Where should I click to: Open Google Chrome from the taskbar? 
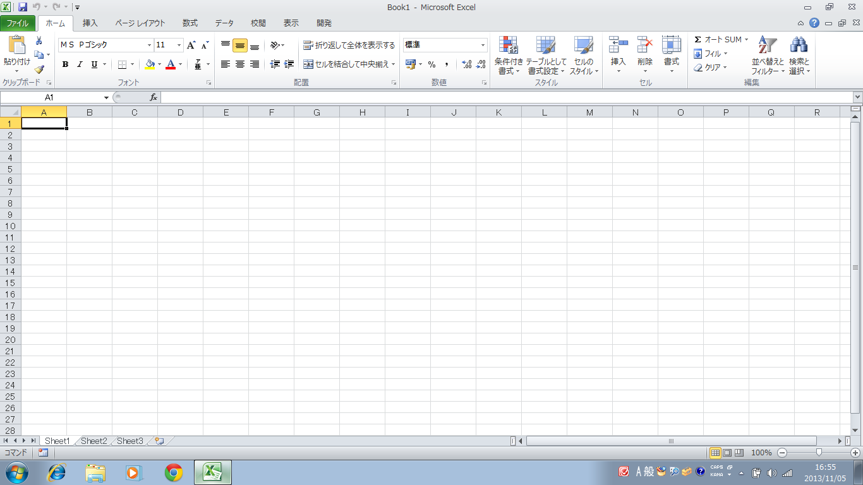(174, 472)
